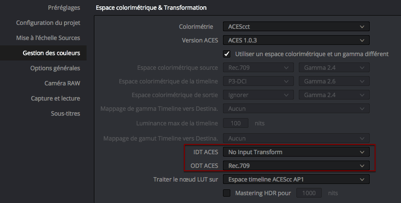The height and width of the screenshot is (203, 401).
Task: Open the ODT ACES Rec.709 dropdown
Action: (x=296, y=165)
